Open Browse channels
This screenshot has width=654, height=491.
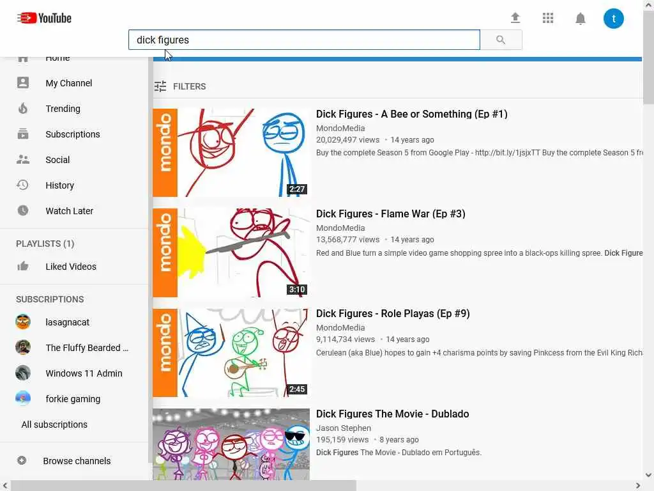click(x=77, y=460)
